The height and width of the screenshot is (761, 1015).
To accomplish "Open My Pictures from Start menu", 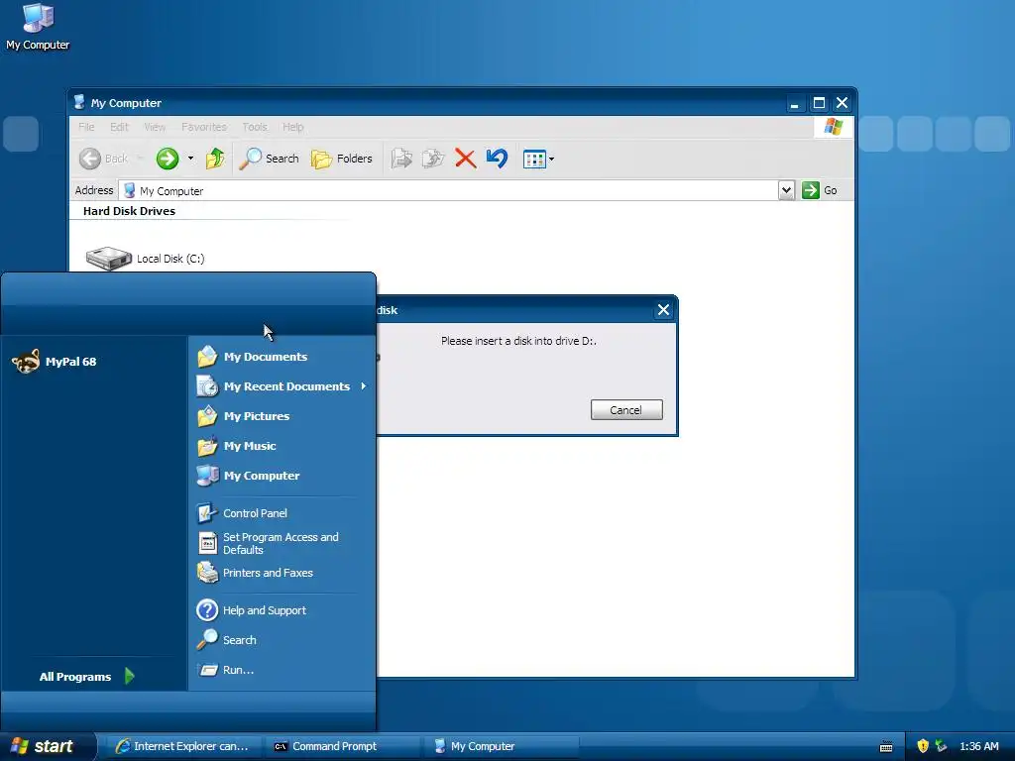I will [244, 416].
